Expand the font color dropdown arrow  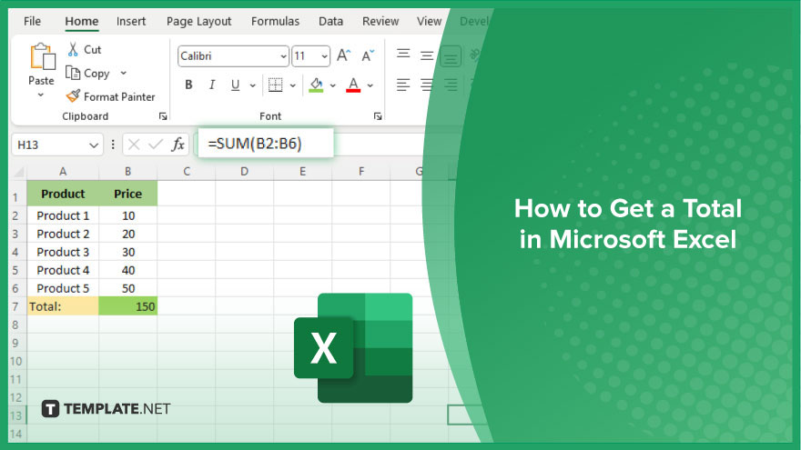(370, 85)
